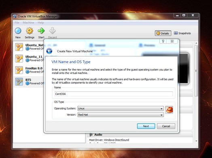Screen dimensions: 212x158
Task: Click the FreeNas 8.0 power state icon
Action: pyautogui.click(x=28, y=72)
